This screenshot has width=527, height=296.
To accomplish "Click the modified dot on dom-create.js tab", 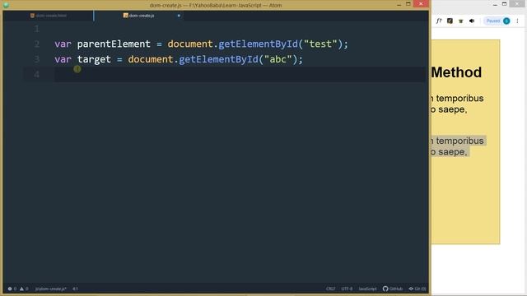I will [179, 16].
